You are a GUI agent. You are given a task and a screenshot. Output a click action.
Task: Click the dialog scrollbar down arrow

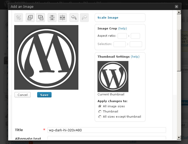179,137
